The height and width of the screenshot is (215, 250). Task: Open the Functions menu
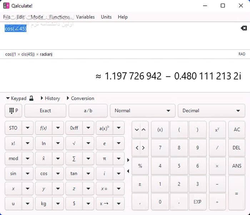pos(60,17)
